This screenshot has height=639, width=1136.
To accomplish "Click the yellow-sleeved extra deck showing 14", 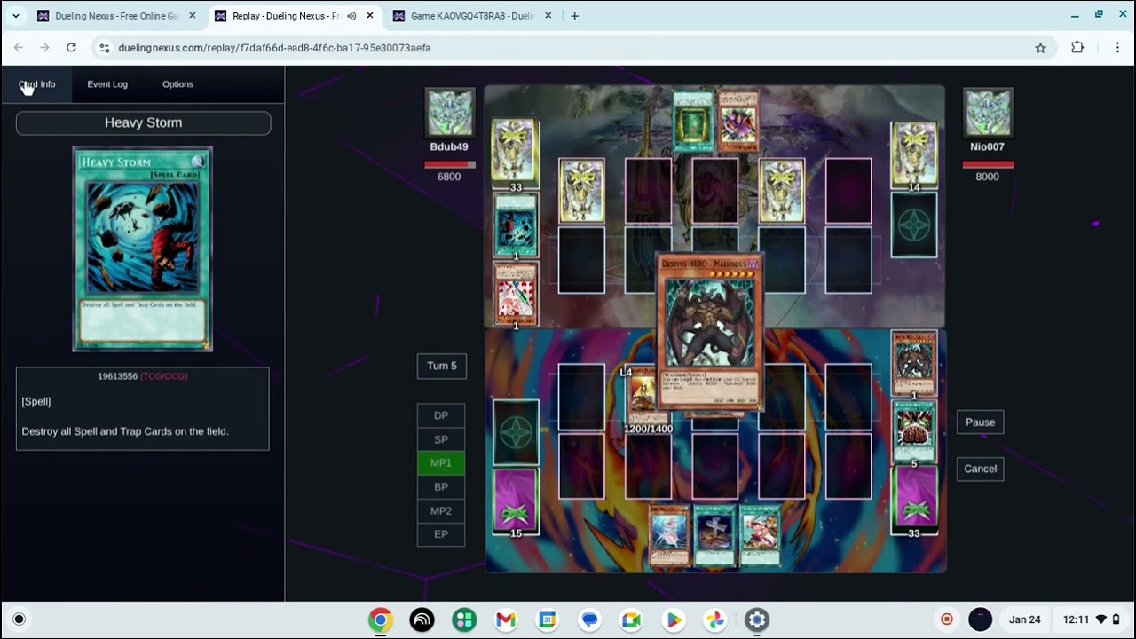I will click(914, 155).
